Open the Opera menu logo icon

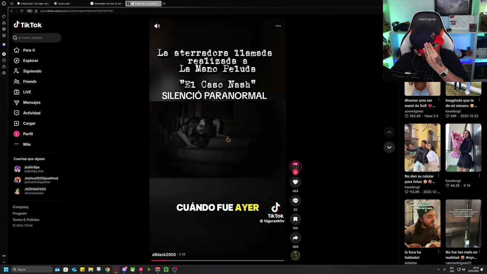coord(4,3)
